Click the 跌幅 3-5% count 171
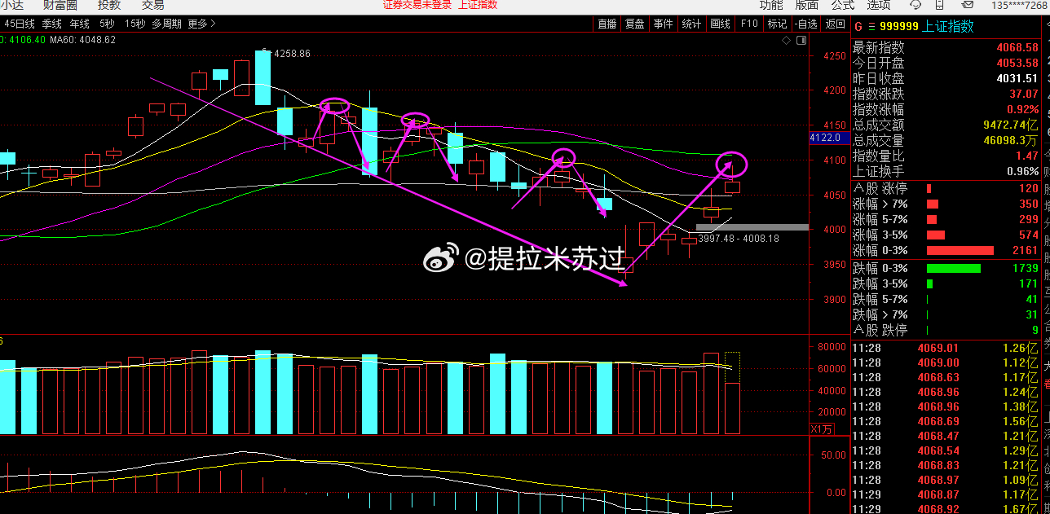The image size is (1050, 514). (x=1029, y=283)
